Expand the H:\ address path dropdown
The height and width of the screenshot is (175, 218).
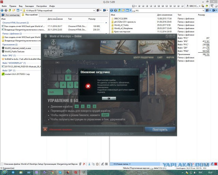click(203, 11)
